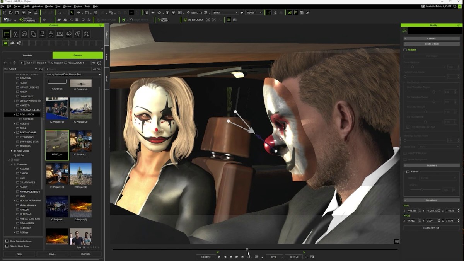Show the timeline panel icon

tap(312, 257)
